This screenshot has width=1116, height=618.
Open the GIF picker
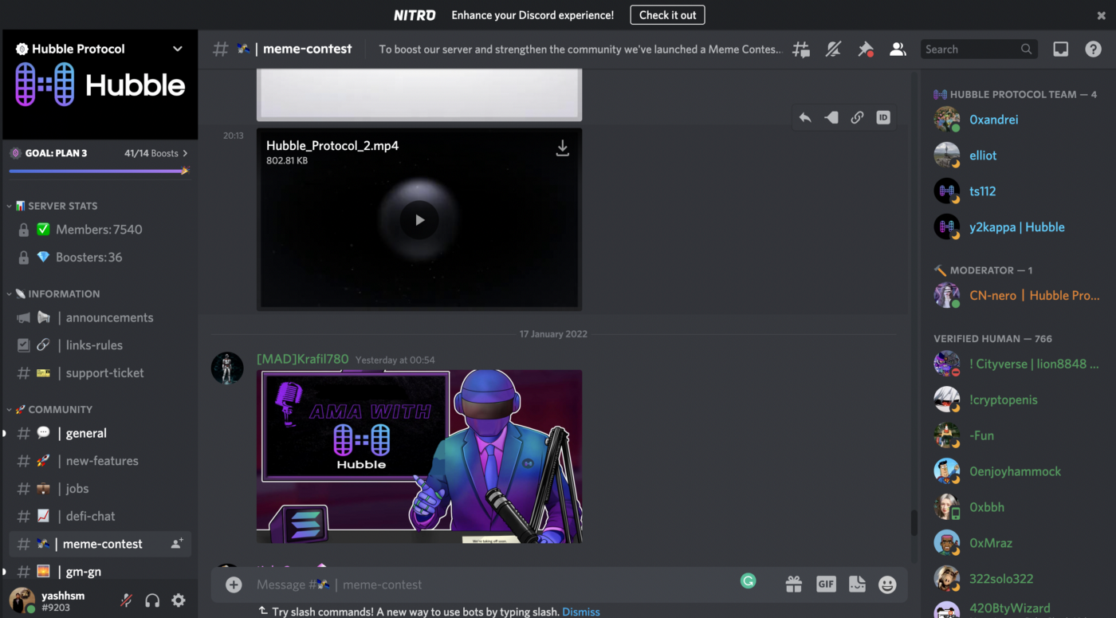coord(826,585)
